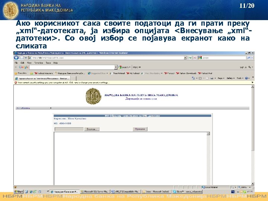Image resolution: width=268 pixels, height=201 pixels.
Task: Click Local intranet zone in status bar
Action: (x=215, y=187)
